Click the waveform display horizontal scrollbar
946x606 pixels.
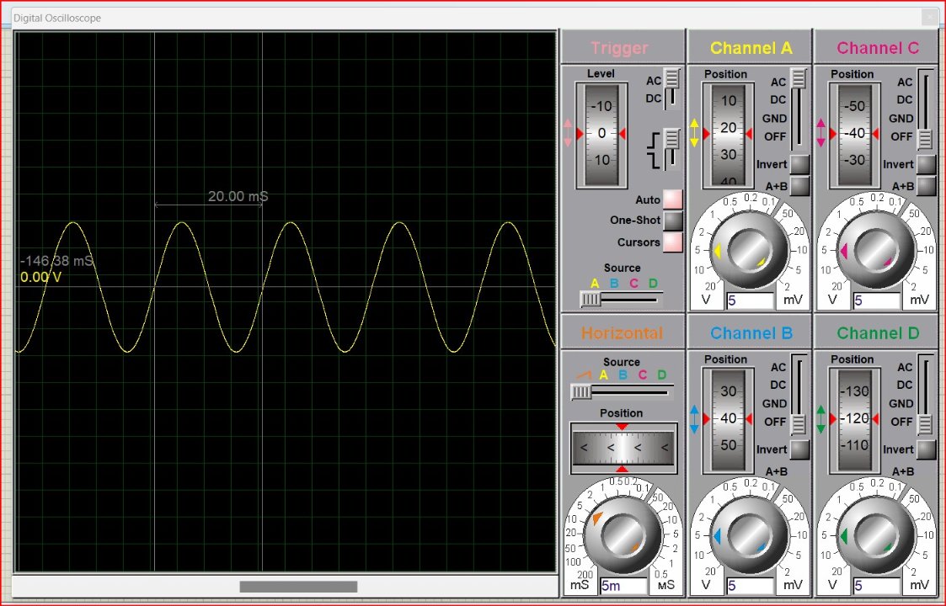point(299,587)
